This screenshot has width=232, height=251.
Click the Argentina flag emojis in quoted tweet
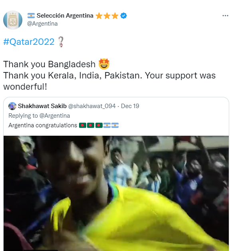111,125
